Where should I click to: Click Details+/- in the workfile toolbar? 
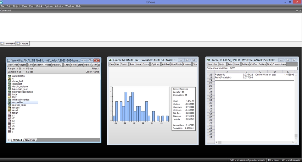click(x=57, y=65)
